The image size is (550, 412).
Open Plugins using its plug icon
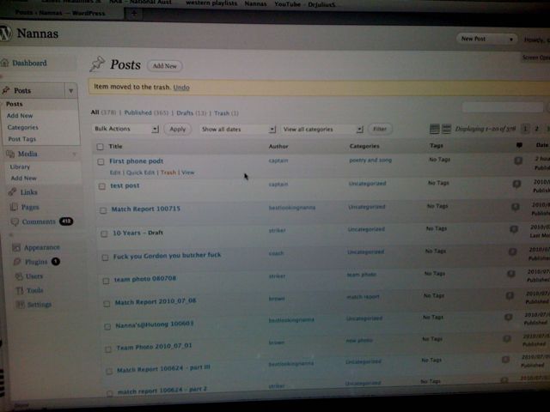(17, 262)
